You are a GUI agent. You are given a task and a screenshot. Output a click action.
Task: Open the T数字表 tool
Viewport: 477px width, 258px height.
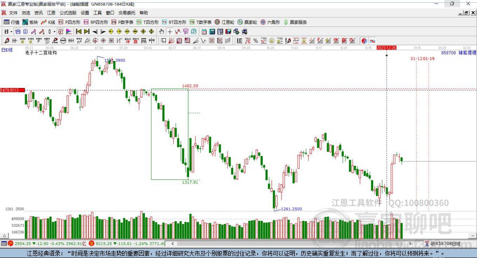[200, 22]
